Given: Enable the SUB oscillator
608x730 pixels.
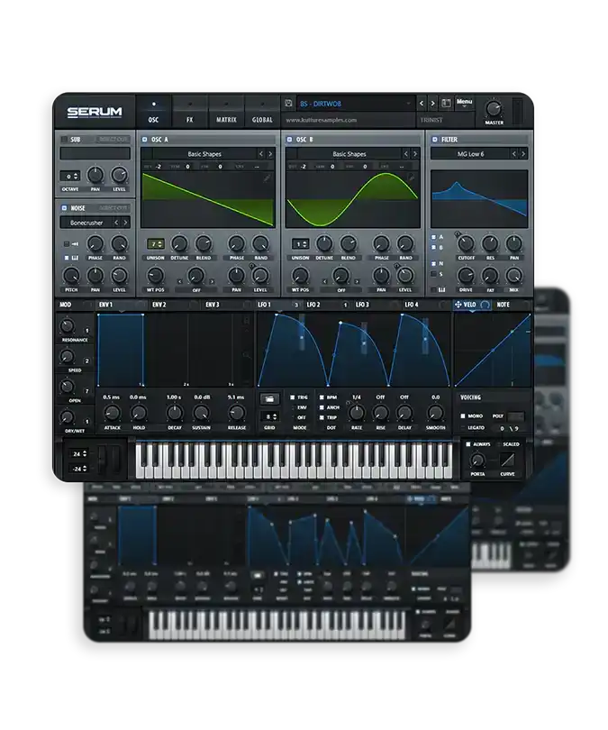Looking at the screenshot, I should [64, 140].
